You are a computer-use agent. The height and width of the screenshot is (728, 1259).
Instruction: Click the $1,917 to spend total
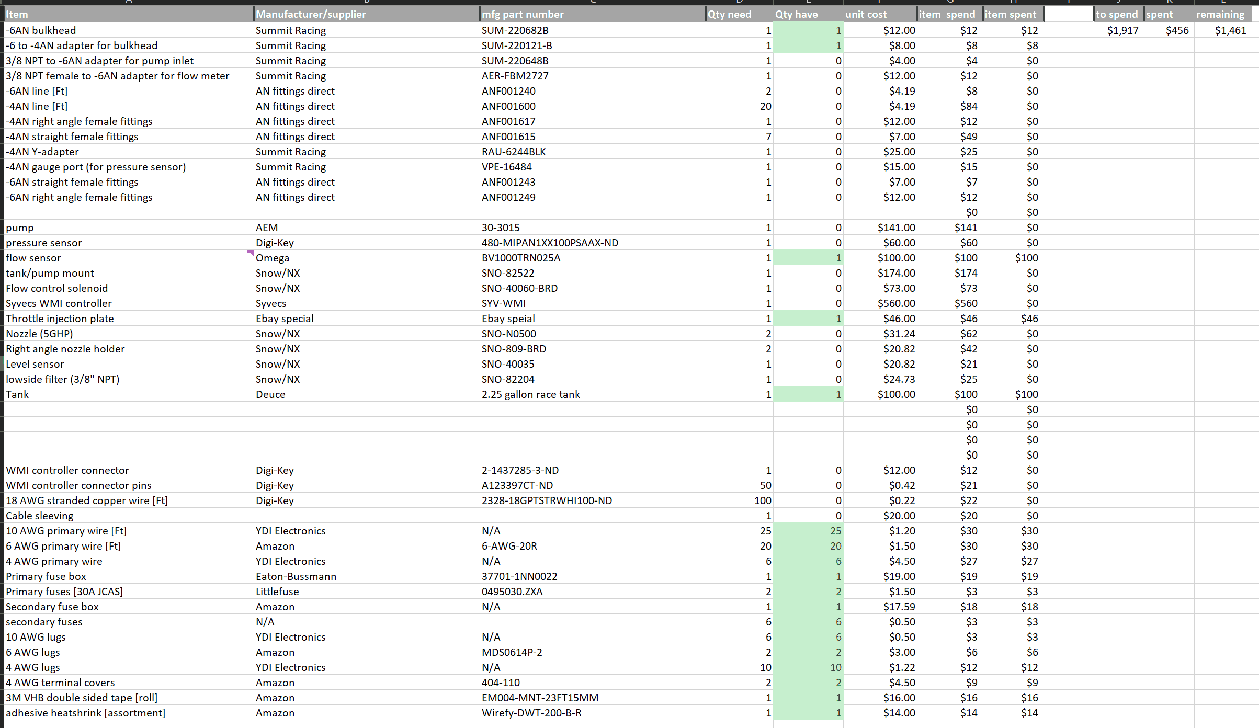tap(1119, 30)
